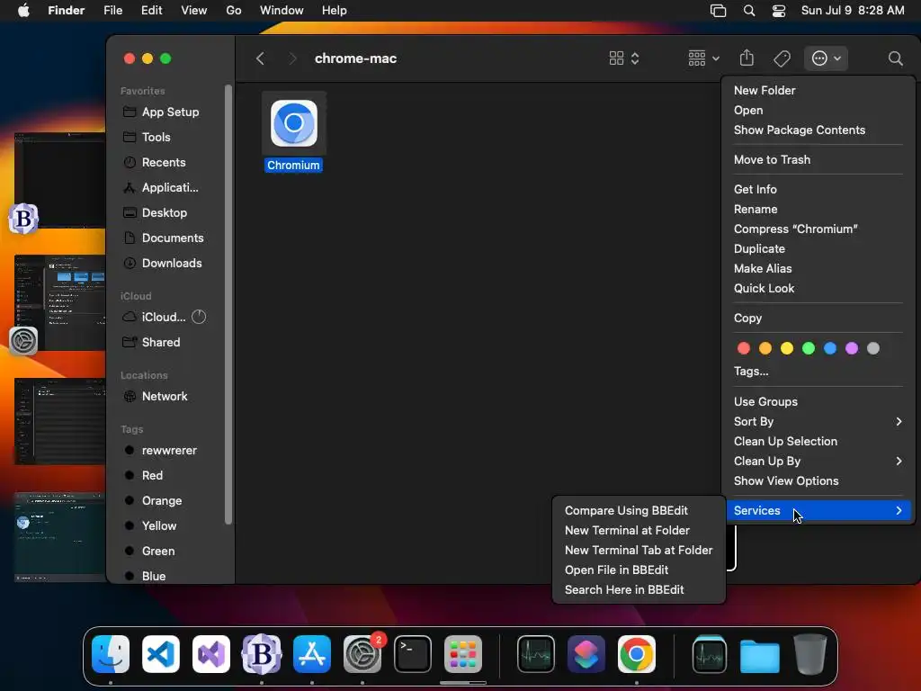Apply the yellow tag color dot
Viewport: 921px width, 691px height.
[x=787, y=348]
